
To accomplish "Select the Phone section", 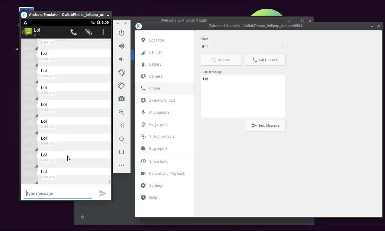I will (165, 88).
